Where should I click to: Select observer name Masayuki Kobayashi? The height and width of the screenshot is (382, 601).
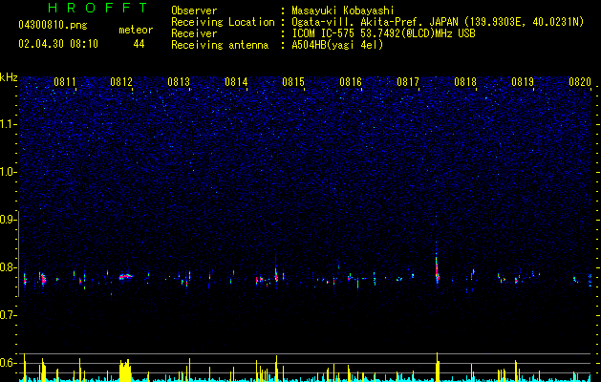pos(343,11)
